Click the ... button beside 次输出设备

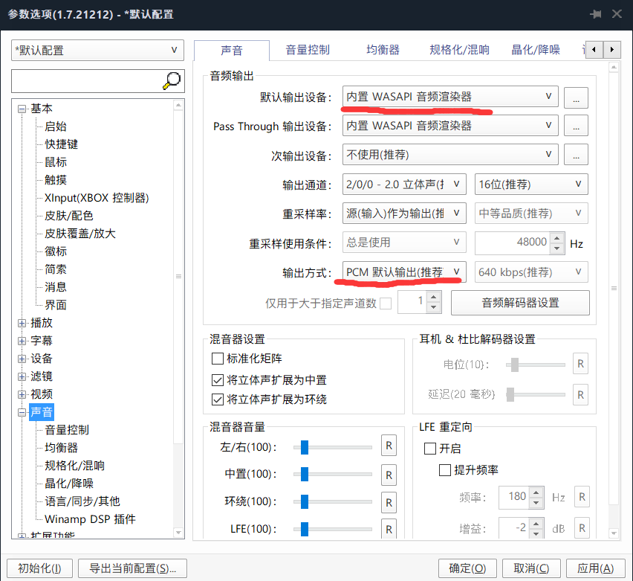coord(576,154)
